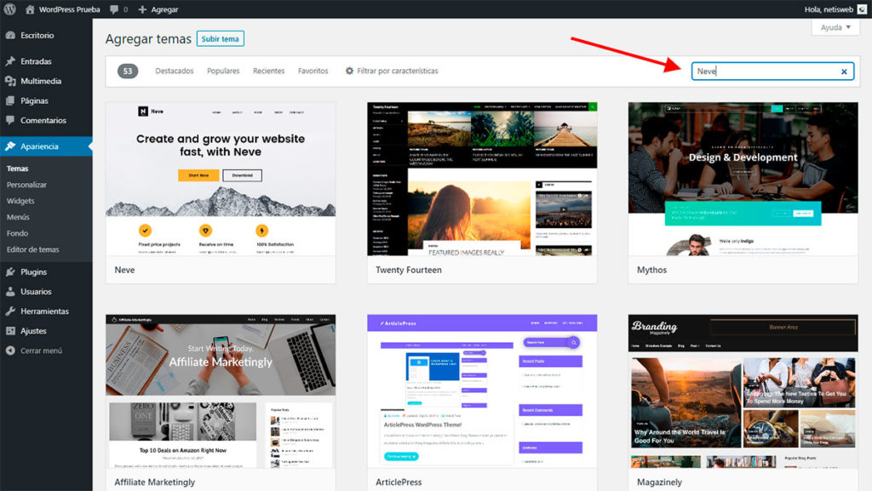Click the Agregar label in admin bar

coord(164,9)
